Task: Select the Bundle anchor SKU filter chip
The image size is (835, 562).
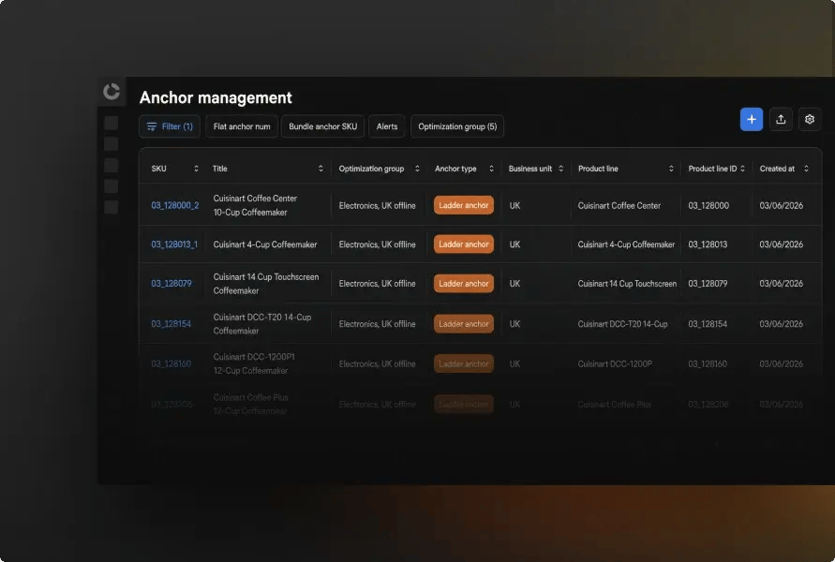Action: 322,126
